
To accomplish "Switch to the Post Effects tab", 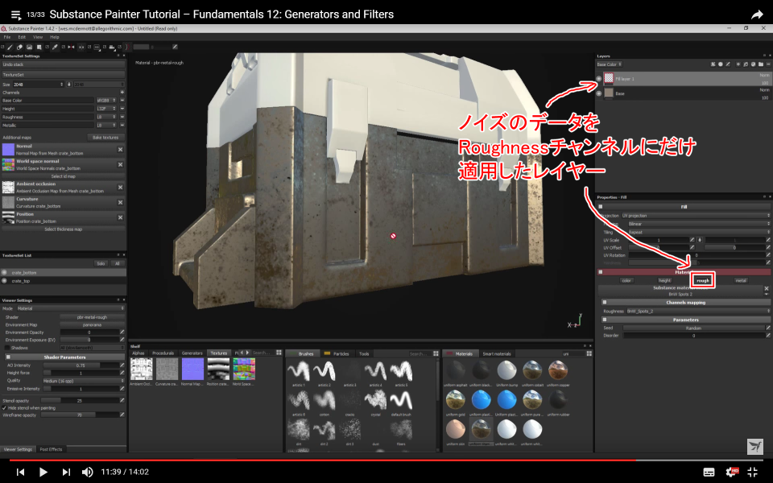I will (x=51, y=449).
